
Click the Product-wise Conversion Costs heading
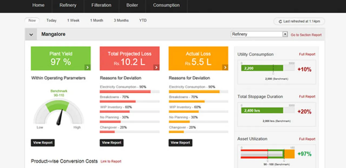[64, 161]
